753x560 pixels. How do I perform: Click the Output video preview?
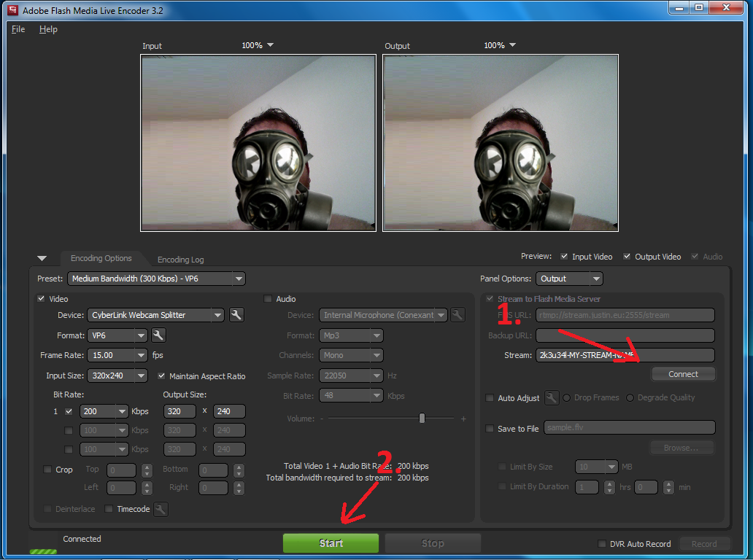[501, 143]
